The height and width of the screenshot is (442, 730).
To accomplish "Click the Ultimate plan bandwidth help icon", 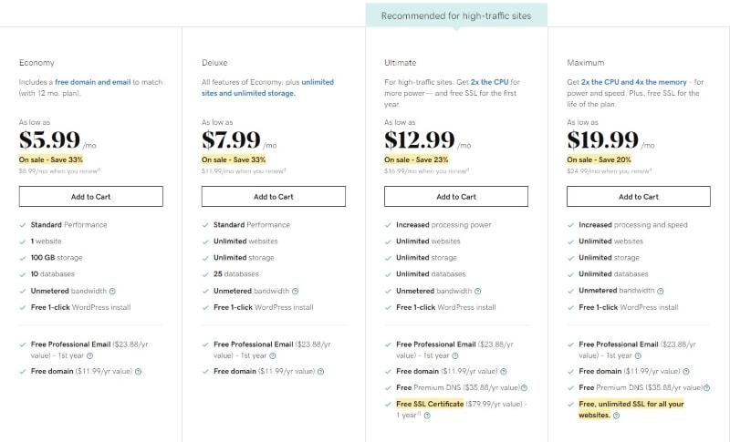I will pyautogui.click(x=477, y=291).
